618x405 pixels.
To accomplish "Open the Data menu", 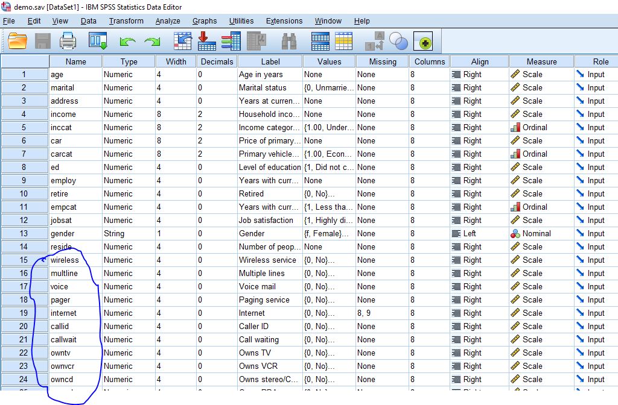I will click(x=88, y=21).
